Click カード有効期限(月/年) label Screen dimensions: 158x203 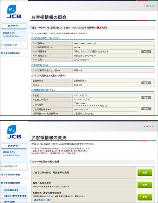[43, 47]
